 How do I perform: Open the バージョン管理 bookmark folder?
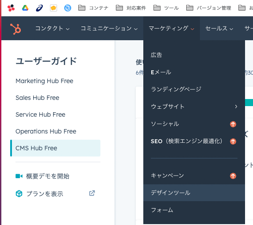coord(209,8)
